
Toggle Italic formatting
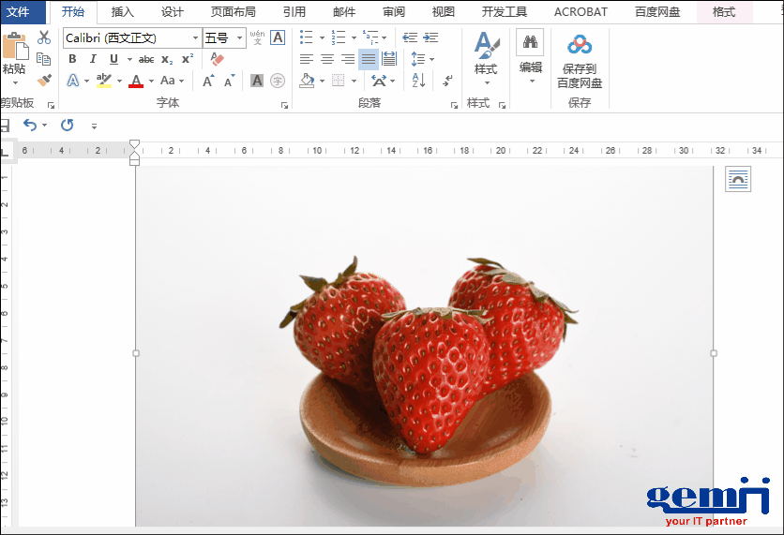click(x=93, y=59)
